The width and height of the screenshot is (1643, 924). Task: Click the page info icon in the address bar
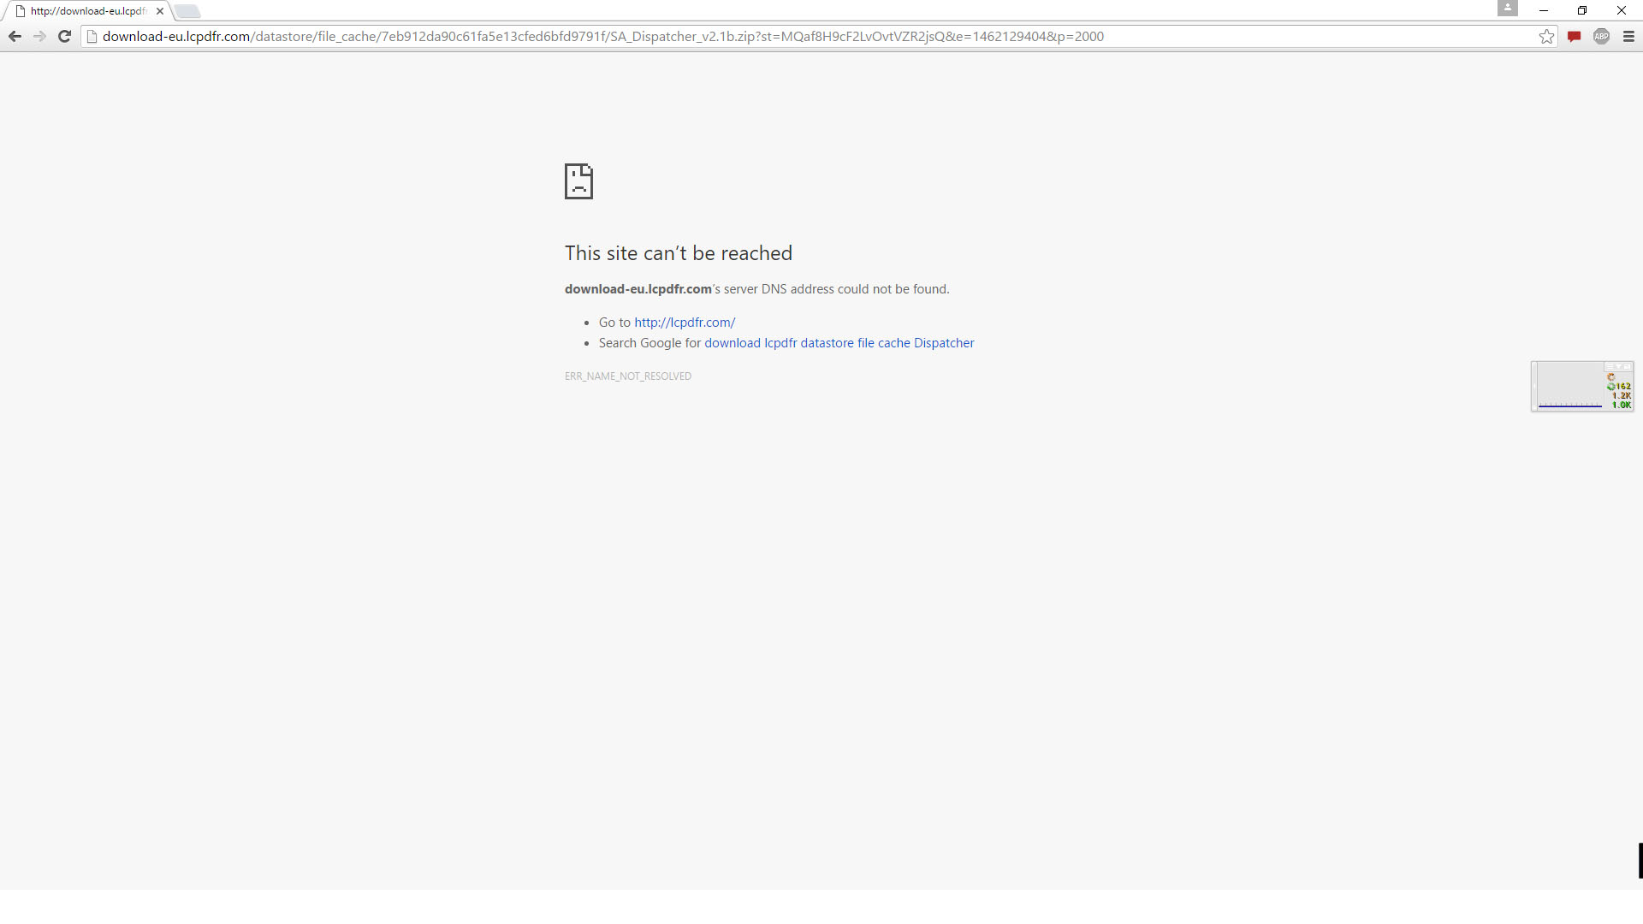click(92, 36)
